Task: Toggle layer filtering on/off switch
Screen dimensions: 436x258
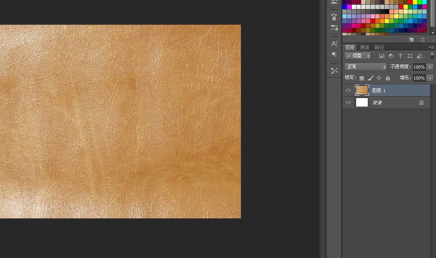Action: tap(432, 56)
